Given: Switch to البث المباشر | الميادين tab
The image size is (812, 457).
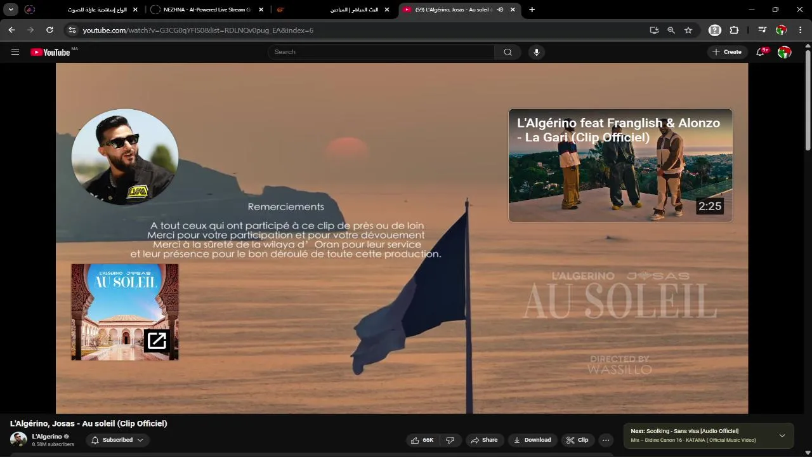Looking at the screenshot, I should [334, 10].
